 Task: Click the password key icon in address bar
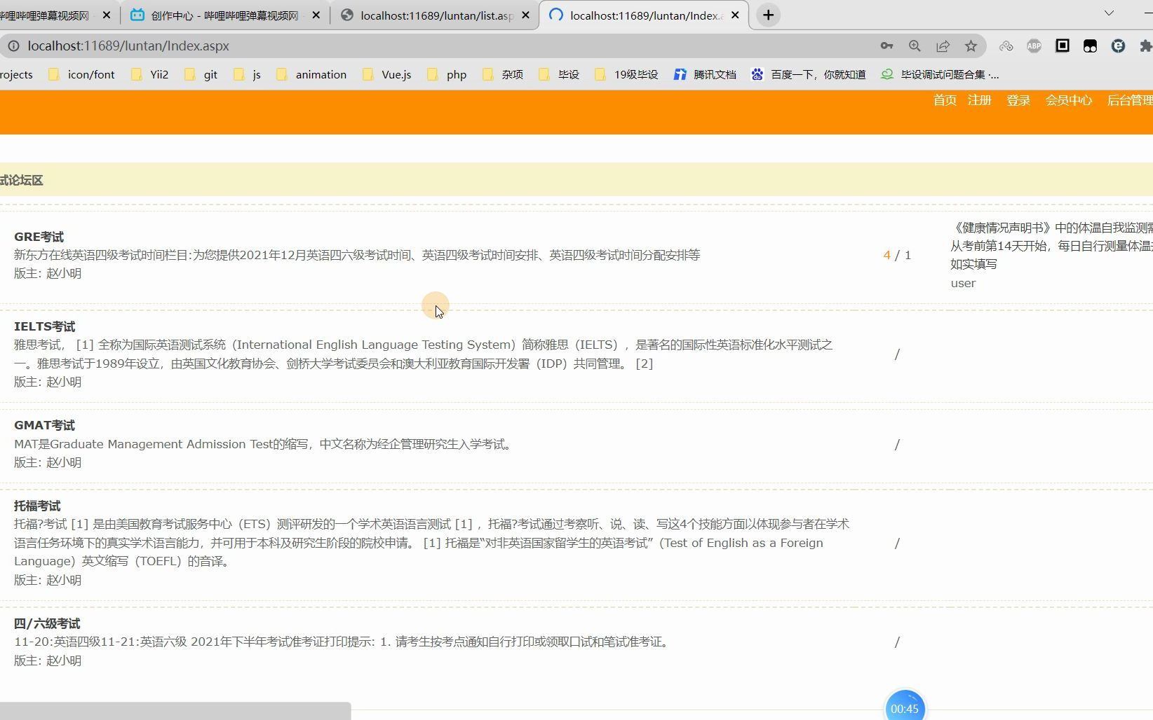coord(886,46)
